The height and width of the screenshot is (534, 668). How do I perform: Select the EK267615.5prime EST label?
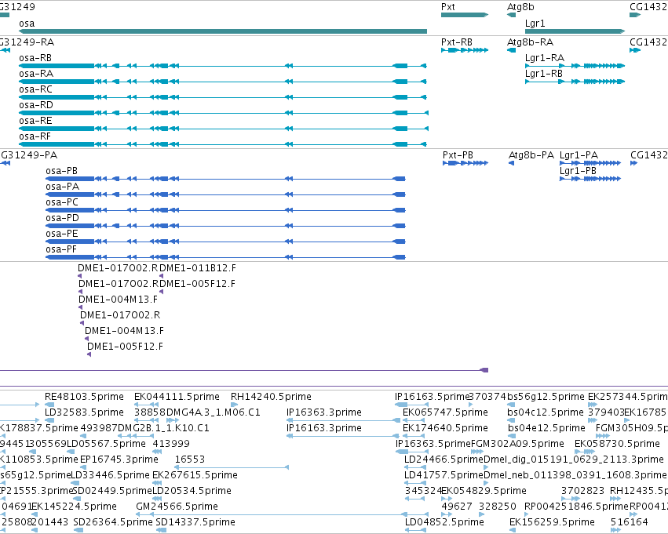pyautogui.click(x=195, y=476)
